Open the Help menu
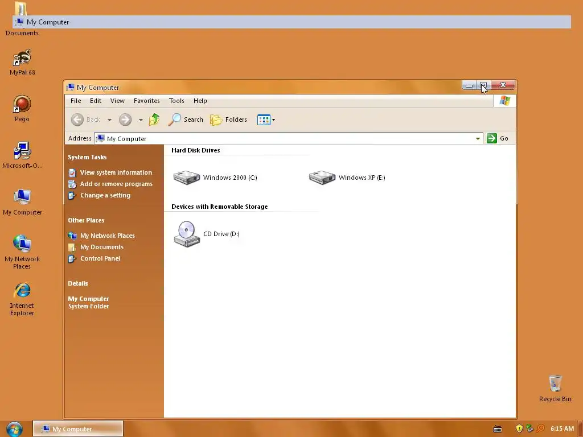Screen dimensions: 583x437 point(200,101)
